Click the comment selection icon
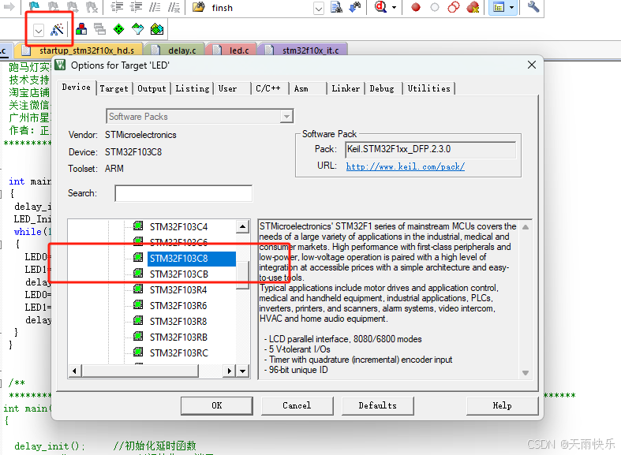This screenshot has width=621, height=455. coord(155,7)
